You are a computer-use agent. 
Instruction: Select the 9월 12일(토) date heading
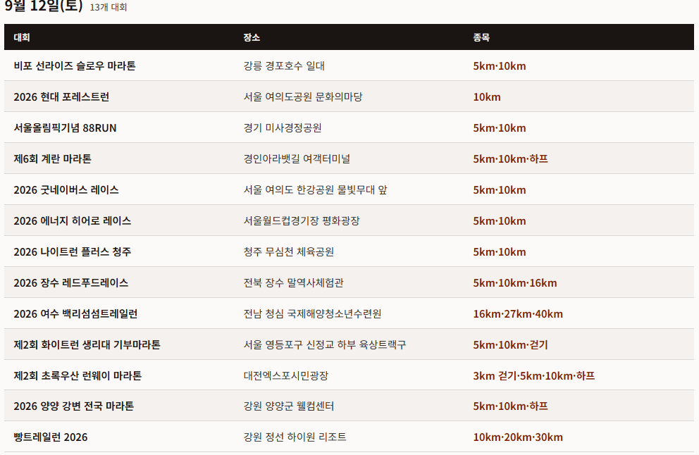[44, 6]
